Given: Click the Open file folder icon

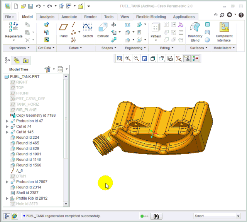Looking at the screenshot, I should [x=23, y=6].
